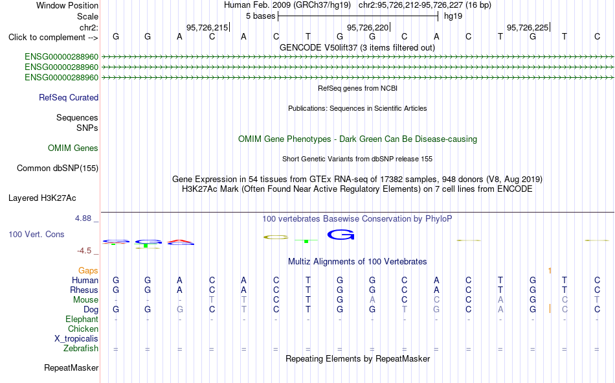Click the 'Dog' species row label
Screen dimensions: 615x383
point(91,310)
